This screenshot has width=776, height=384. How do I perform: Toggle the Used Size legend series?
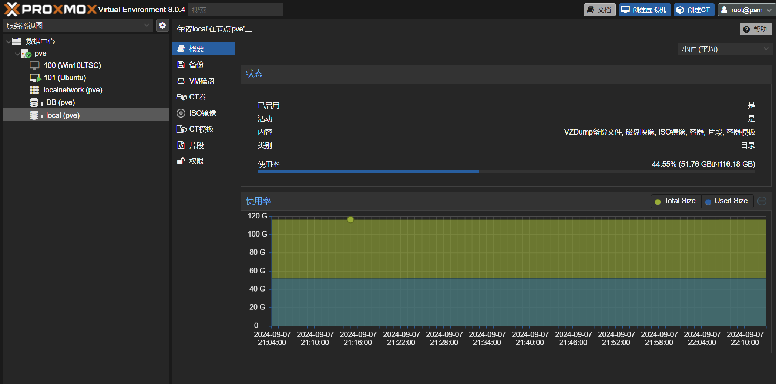(x=727, y=201)
